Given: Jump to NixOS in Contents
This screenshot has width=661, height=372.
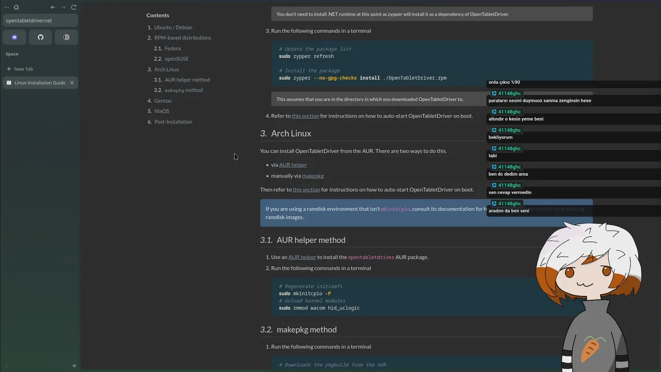Looking at the screenshot, I should click(162, 111).
